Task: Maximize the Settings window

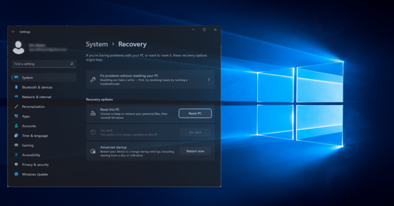Action: coord(204,30)
